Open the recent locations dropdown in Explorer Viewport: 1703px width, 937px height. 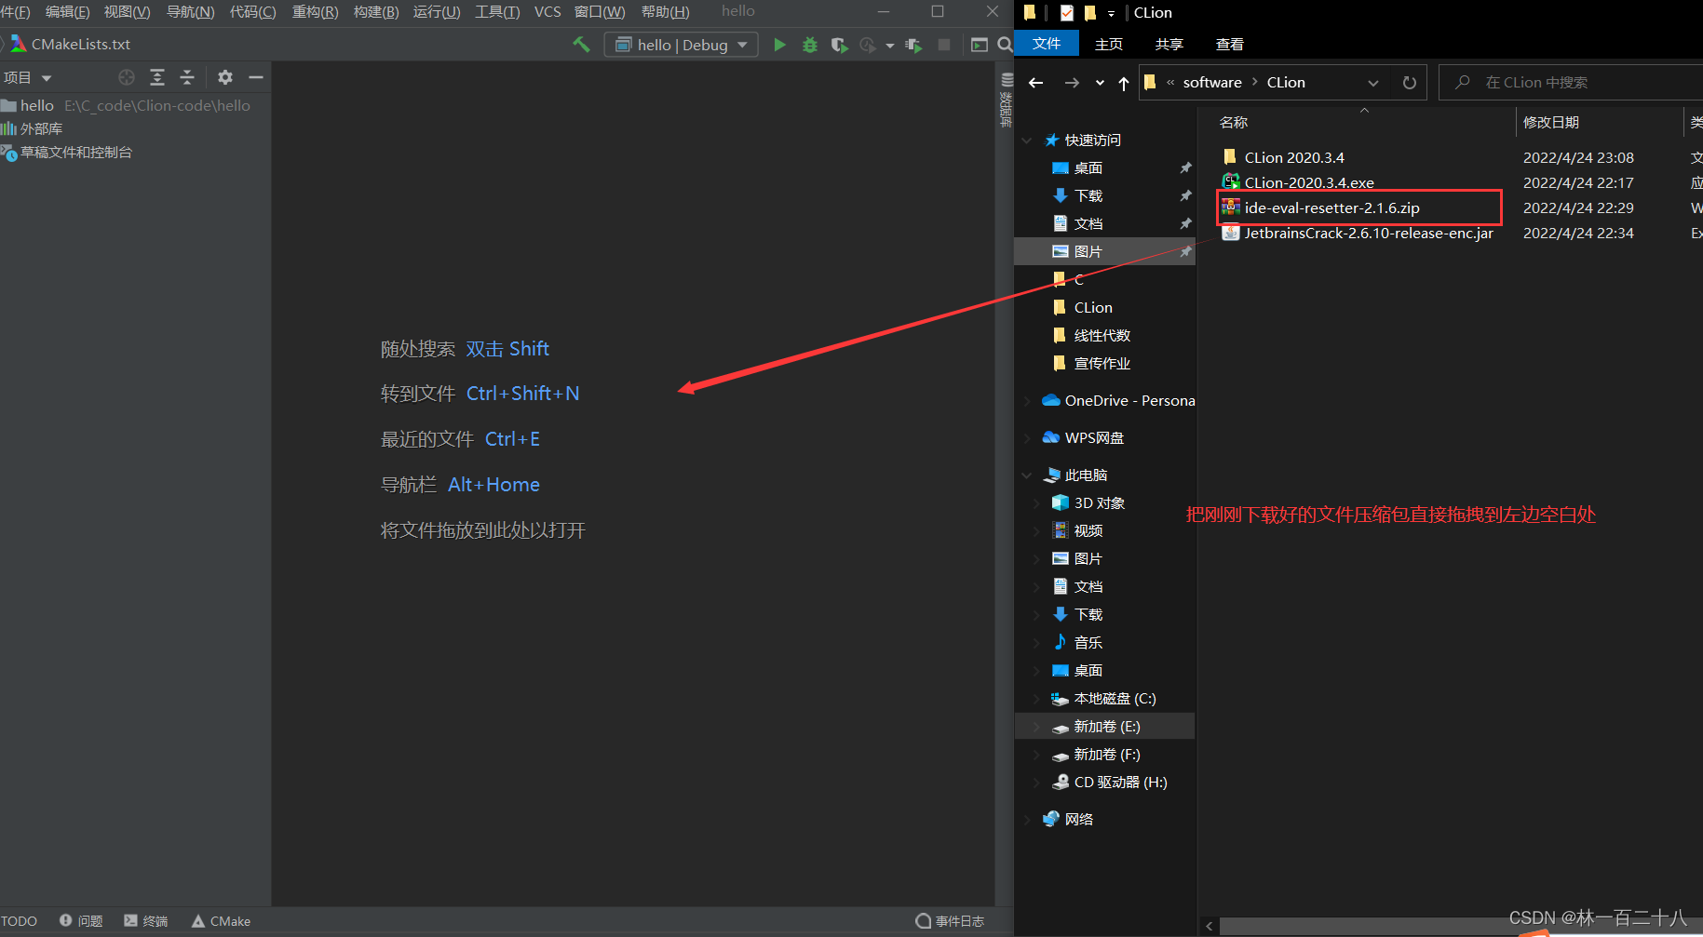point(1100,83)
